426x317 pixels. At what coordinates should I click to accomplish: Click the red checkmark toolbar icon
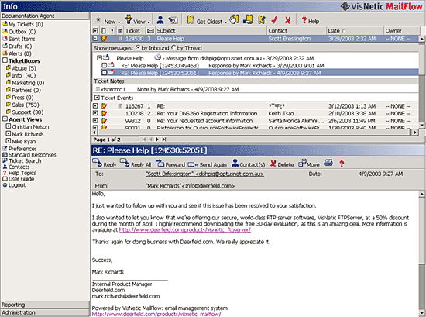pos(274,20)
